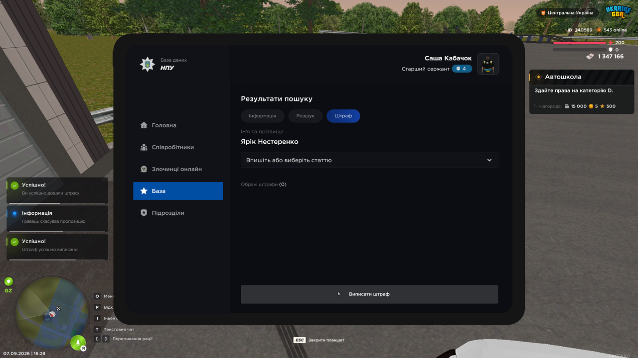Click the rank level 4 badge

[x=462, y=69]
